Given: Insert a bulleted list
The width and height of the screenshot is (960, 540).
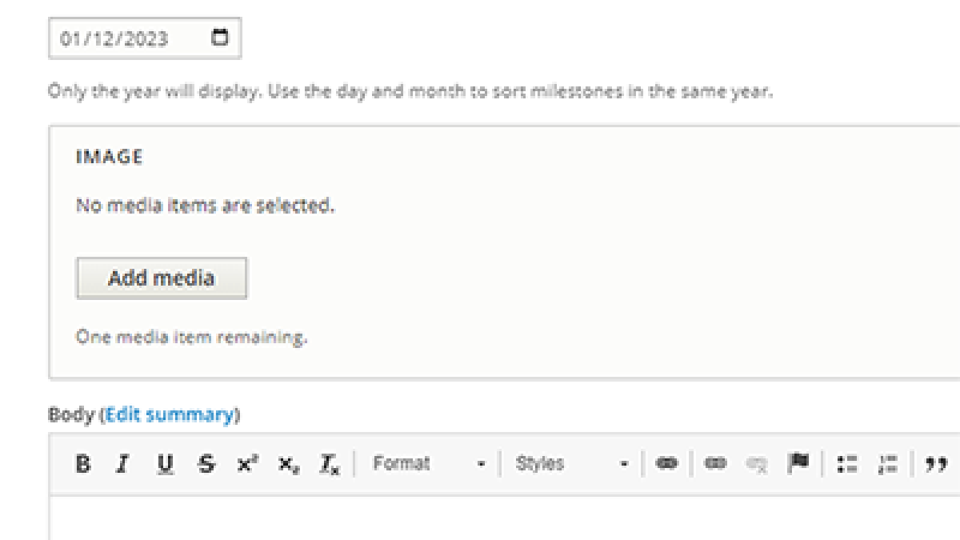Looking at the screenshot, I should coord(847,464).
